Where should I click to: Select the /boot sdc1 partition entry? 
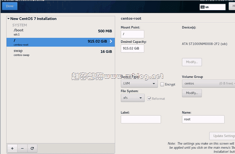[x=61, y=32]
